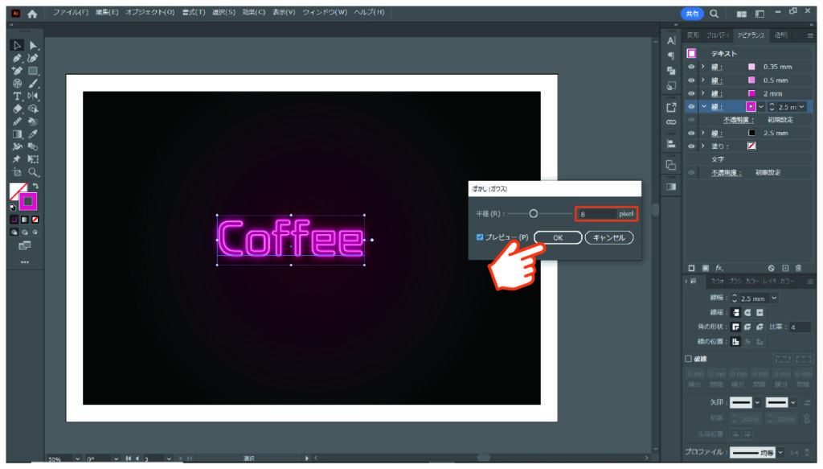Click the 0.35 mm stroke color swatch
The image size is (823, 469).
(751, 67)
